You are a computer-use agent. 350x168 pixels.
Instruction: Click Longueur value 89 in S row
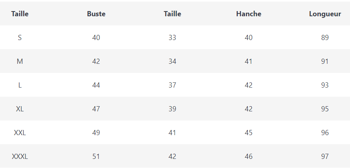pos(325,38)
